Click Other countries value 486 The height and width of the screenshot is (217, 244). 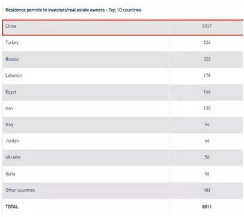(x=207, y=190)
